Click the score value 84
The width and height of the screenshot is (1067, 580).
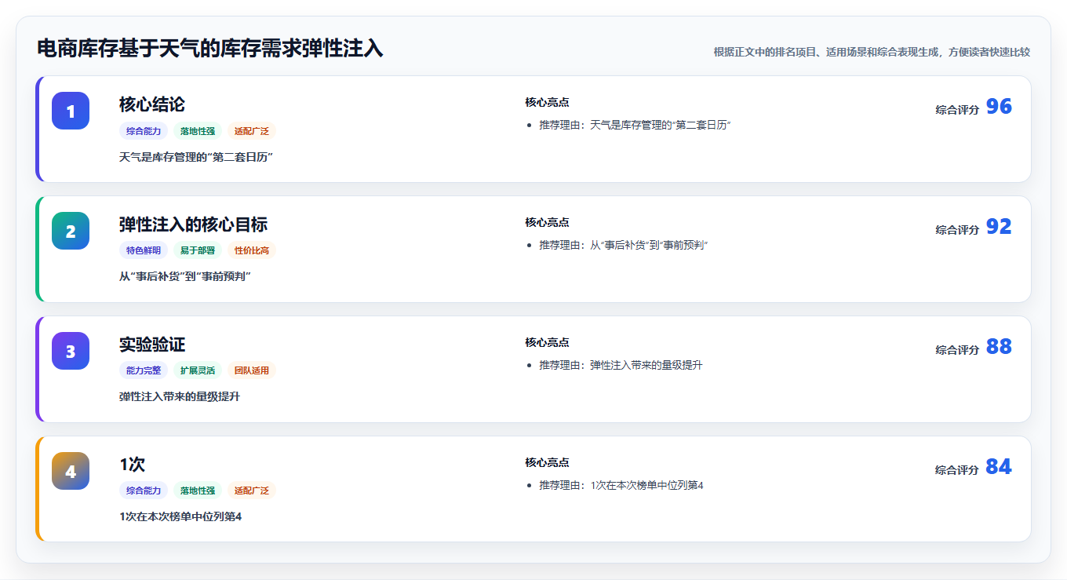(999, 467)
